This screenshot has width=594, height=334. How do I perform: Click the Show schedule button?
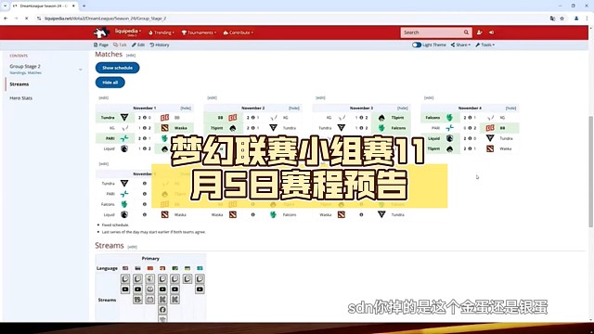(118, 68)
